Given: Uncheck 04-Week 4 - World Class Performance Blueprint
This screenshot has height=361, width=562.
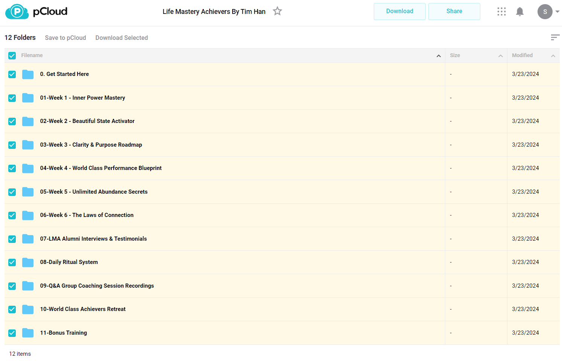Looking at the screenshot, I should click(12, 168).
